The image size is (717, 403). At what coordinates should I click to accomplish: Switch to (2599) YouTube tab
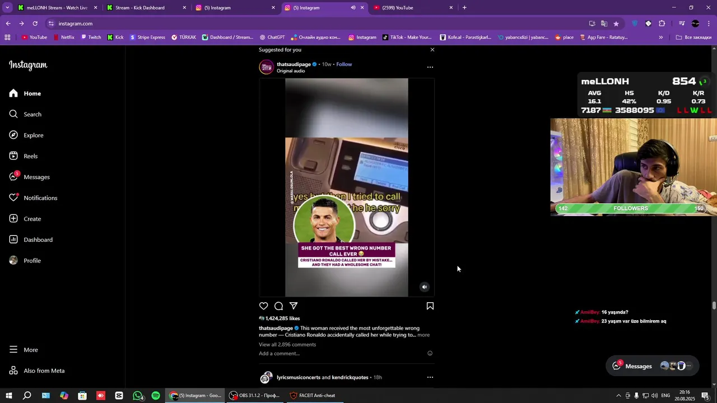(x=398, y=8)
